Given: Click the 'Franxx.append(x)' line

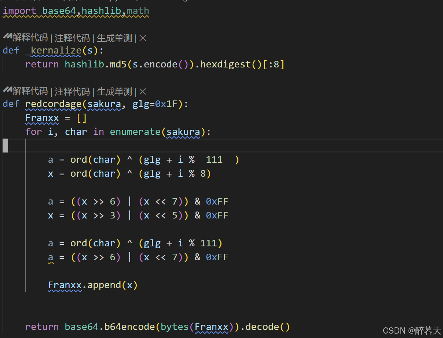Looking at the screenshot, I should (x=93, y=285).
